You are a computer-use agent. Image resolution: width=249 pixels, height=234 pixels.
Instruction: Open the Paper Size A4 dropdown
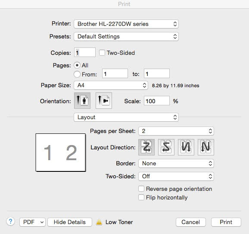coord(111,85)
